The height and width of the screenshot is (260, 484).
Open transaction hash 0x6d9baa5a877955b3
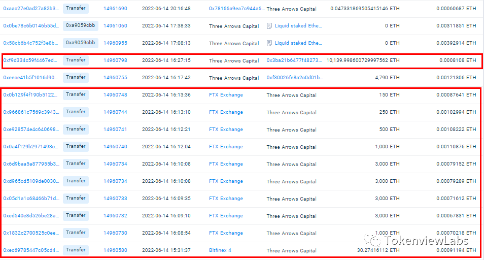point(31,164)
